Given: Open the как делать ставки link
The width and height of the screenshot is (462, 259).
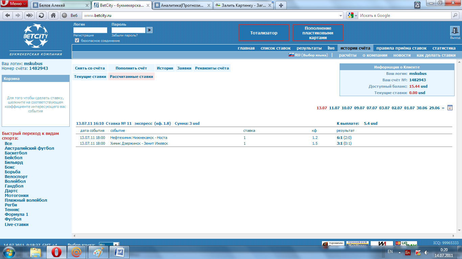Looking at the screenshot, I should coord(436,55).
